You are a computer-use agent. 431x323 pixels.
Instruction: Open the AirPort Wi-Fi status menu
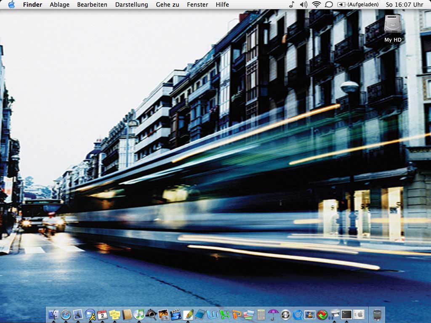coord(317,4)
